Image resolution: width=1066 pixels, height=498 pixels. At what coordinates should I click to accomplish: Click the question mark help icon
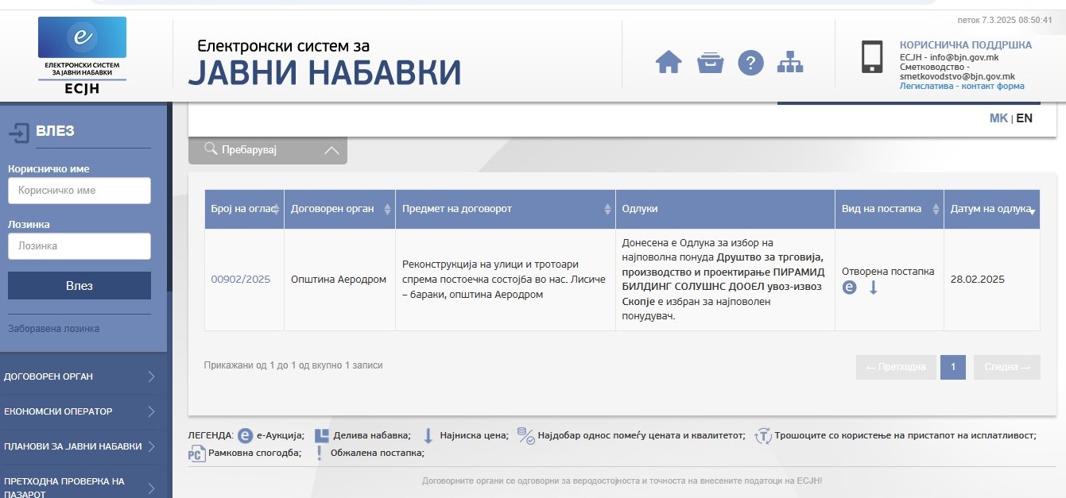(x=750, y=62)
